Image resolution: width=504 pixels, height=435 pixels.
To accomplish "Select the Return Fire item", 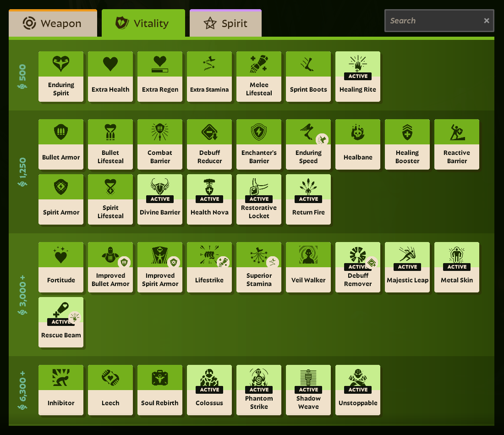I will (x=308, y=199).
